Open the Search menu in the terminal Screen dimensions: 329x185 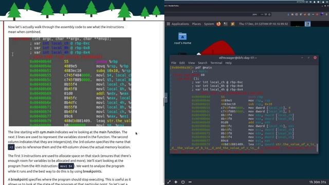point(203,63)
